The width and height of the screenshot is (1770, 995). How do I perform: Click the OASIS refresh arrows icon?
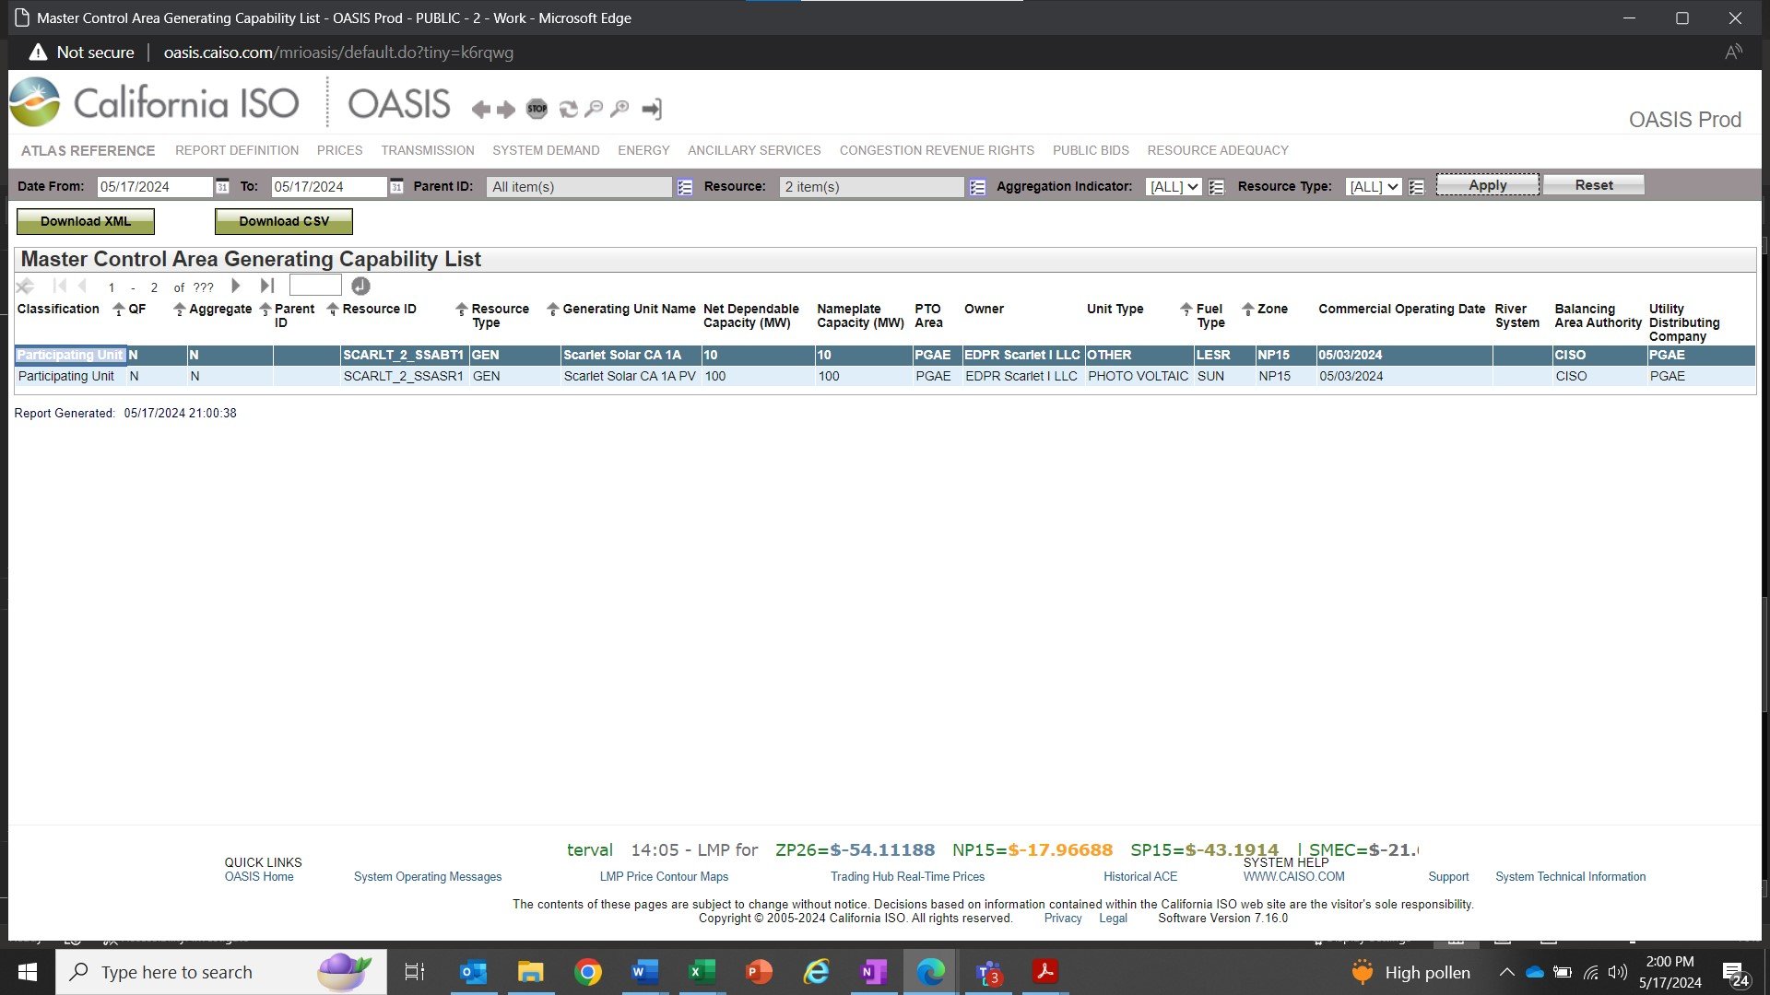click(568, 109)
